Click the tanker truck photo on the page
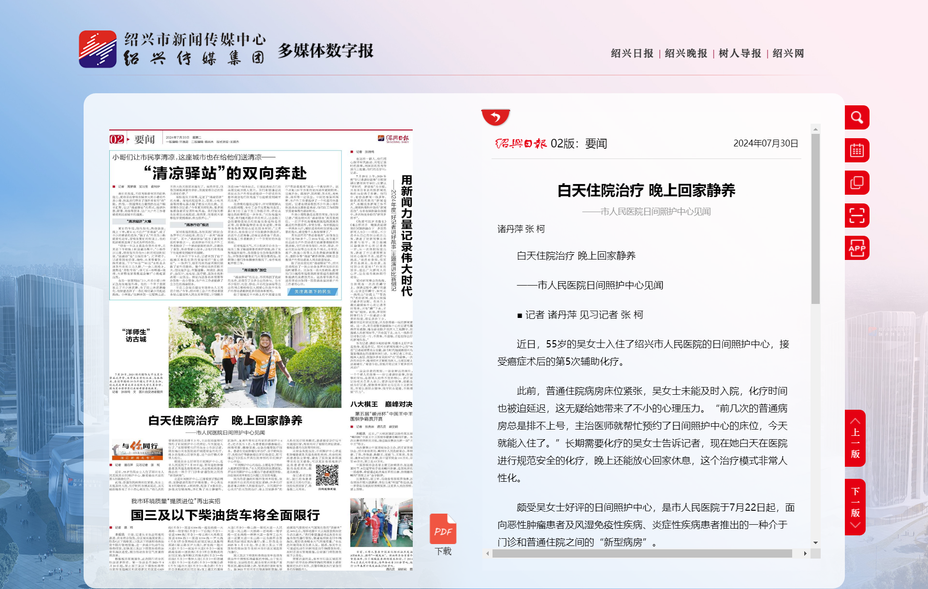Image resolution: width=928 pixels, height=589 pixels. tap(381, 522)
